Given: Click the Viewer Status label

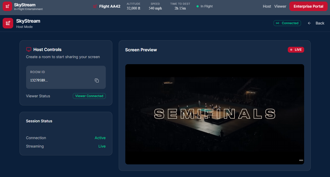Looking at the screenshot, I should click(38, 96).
